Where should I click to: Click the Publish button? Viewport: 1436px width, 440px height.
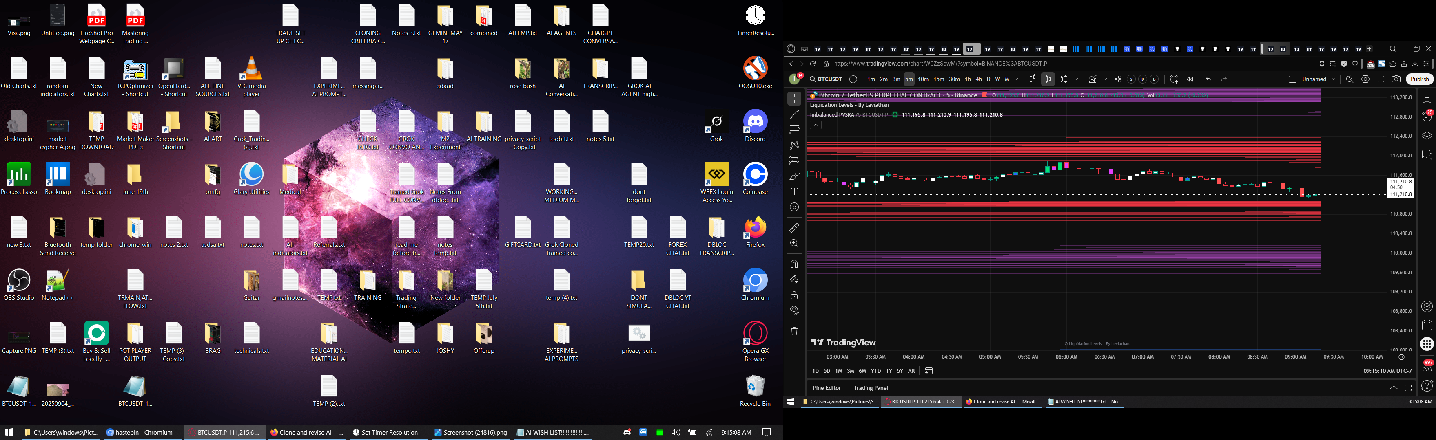click(1419, 79)
